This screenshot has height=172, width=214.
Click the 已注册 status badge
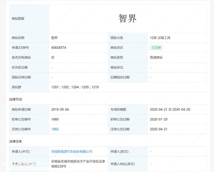[x=156, y=48]
